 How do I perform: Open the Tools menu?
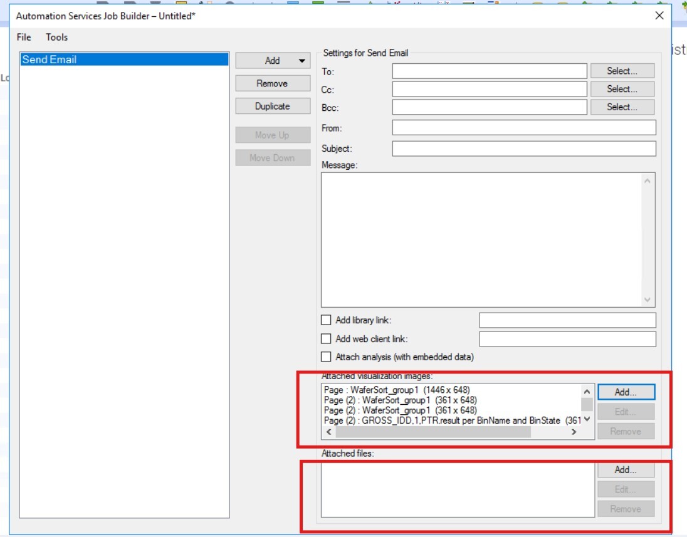[x=56, y=37]
